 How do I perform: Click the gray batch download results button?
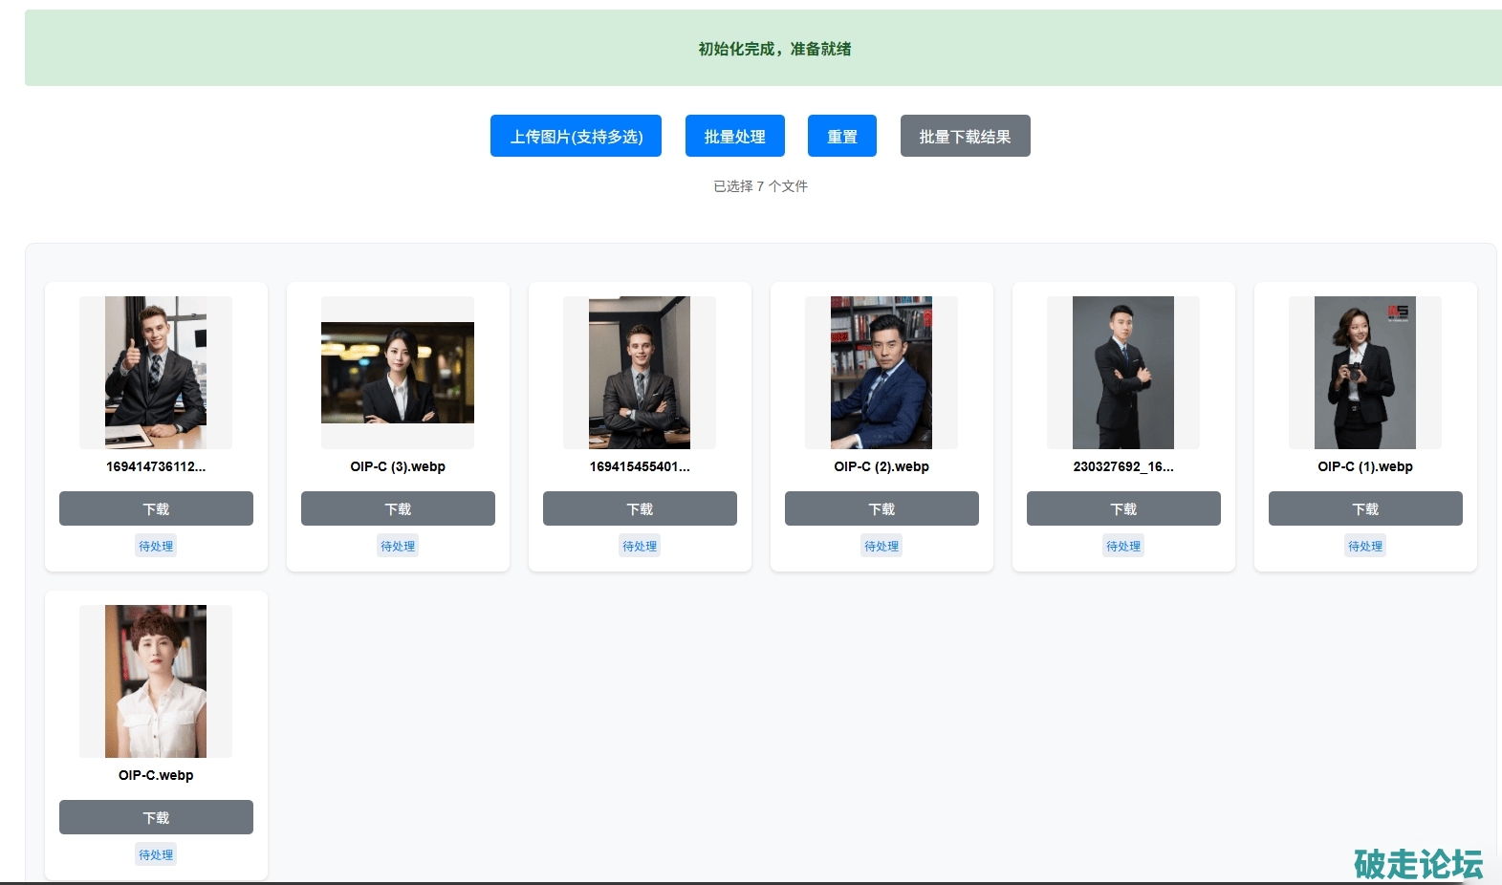pyautogui.click(x=965, y=136)
